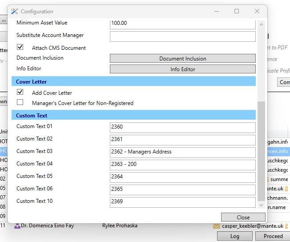Click the Configuration window tools icon

[14, 12]
